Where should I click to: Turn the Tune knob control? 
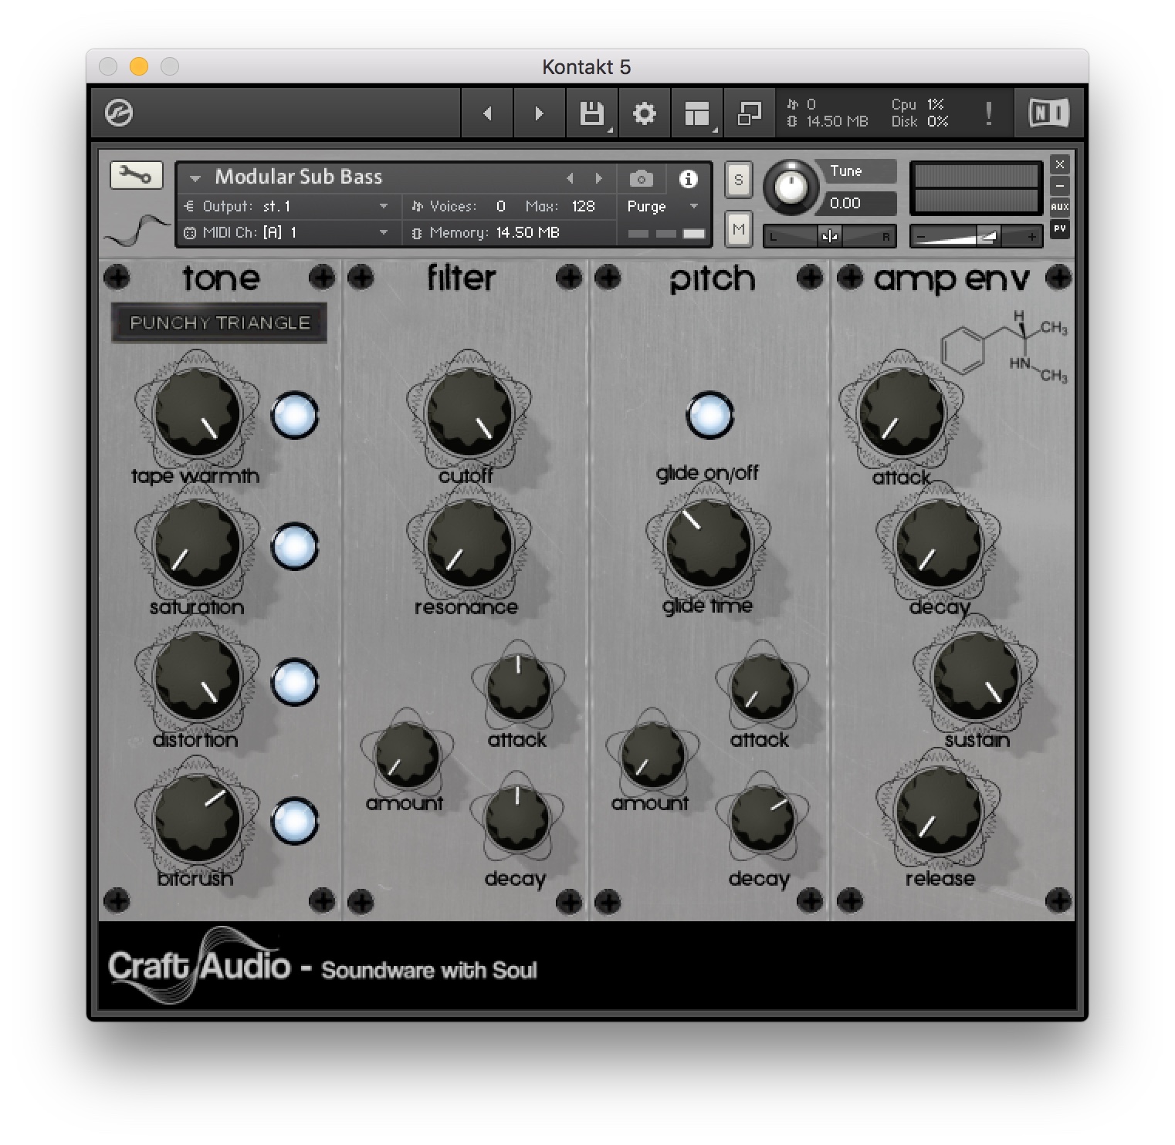[791, 187]
